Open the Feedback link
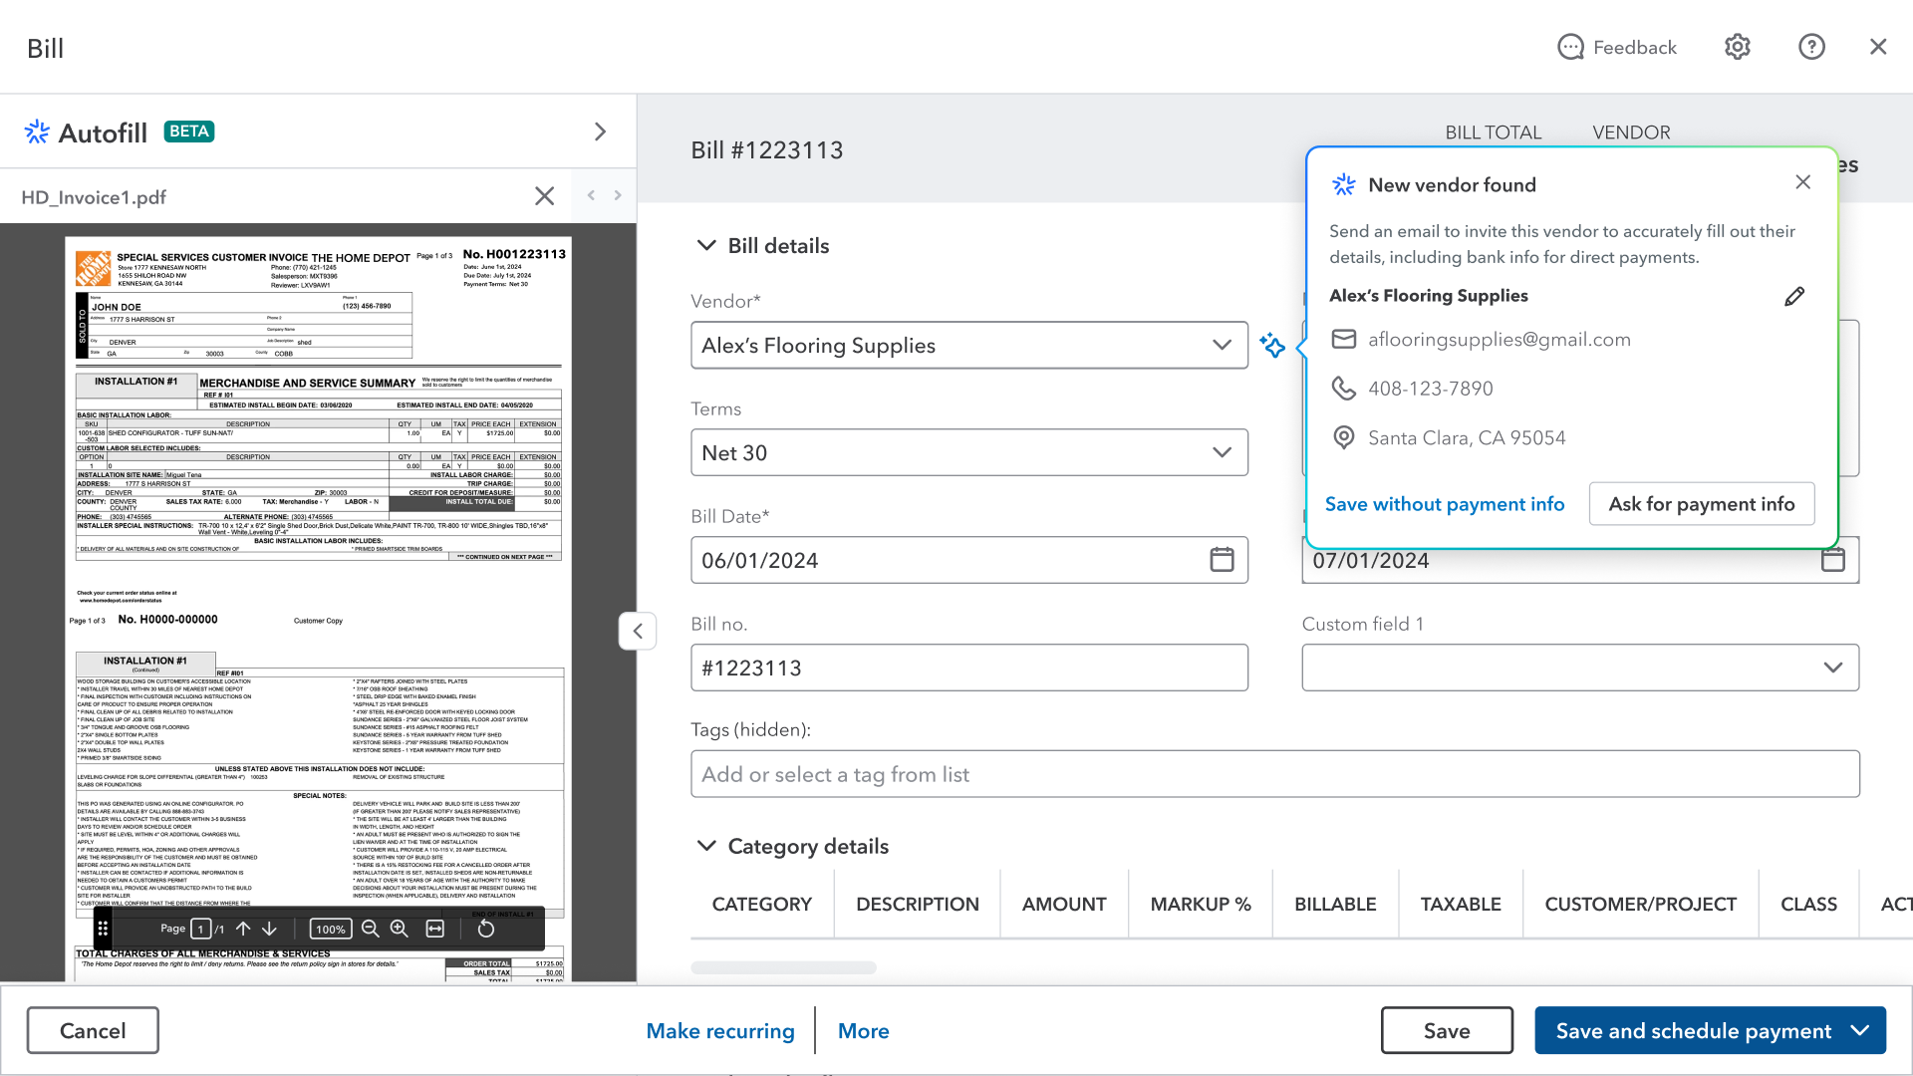This screenshot has width=1913, height=1076. [1616, 47]
